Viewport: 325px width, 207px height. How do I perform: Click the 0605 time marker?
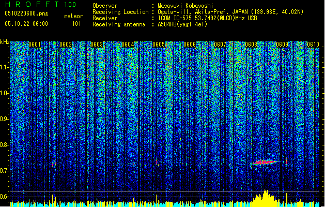pyautogui.click(x=159, y=45)
